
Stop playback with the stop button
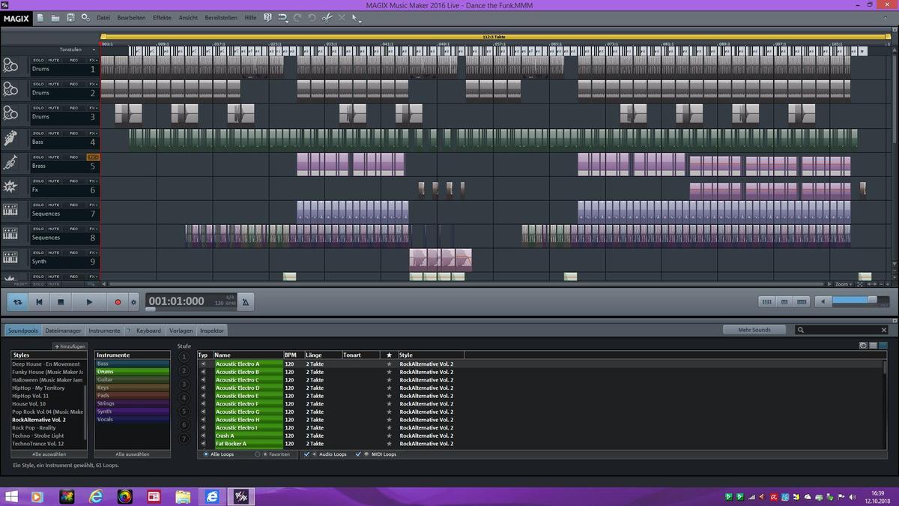point(61,302)
